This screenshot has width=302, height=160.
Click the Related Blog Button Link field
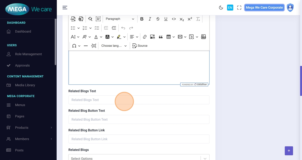pyautogui.click(x=139, y=139)
